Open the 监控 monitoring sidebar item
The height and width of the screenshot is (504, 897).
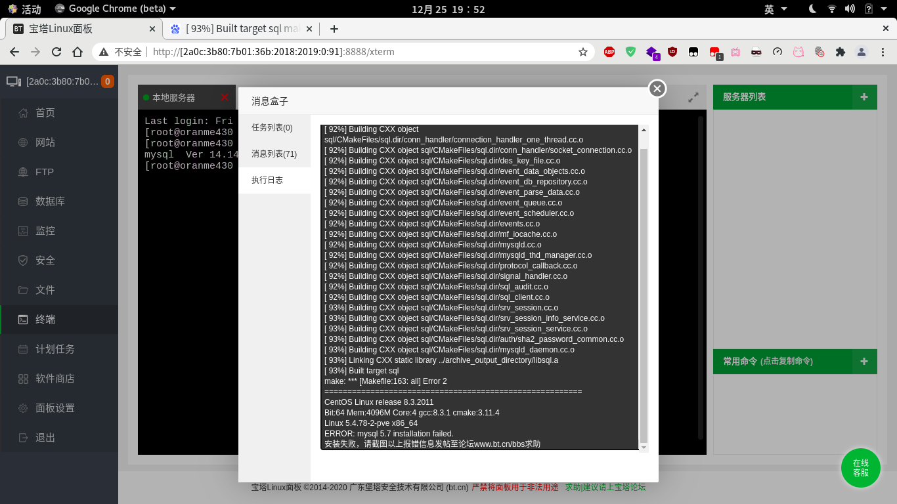tap(59, 231)
